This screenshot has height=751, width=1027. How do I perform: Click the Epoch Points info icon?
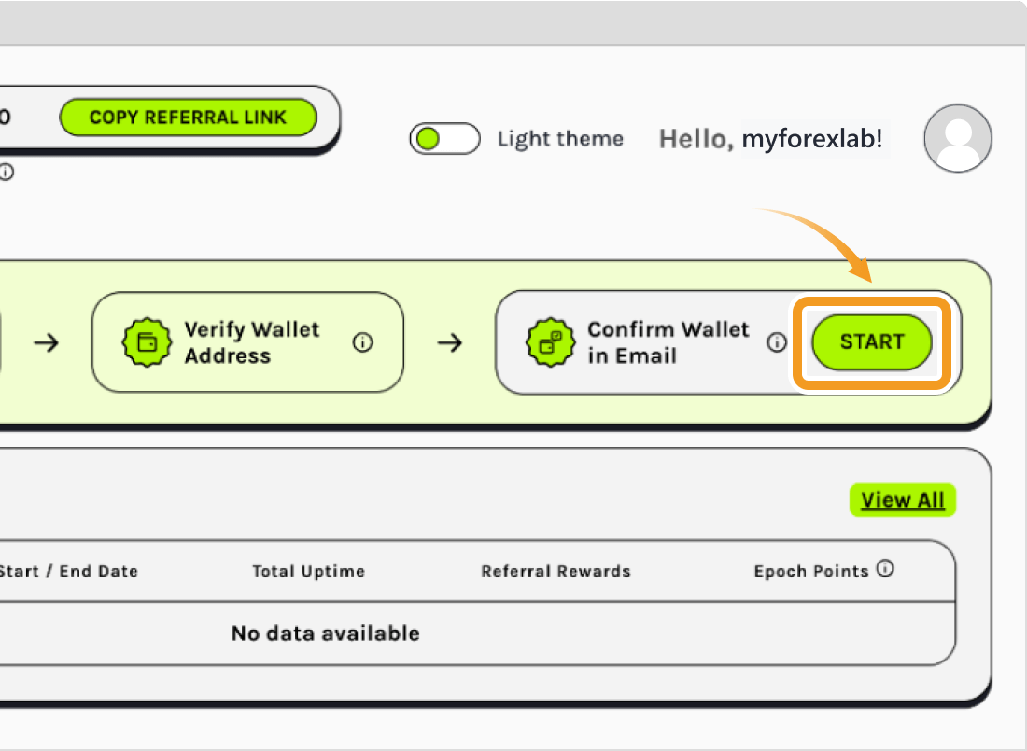click(885, 568)
